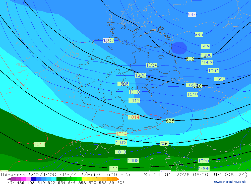Click the 606 legend value

point(121,182)
